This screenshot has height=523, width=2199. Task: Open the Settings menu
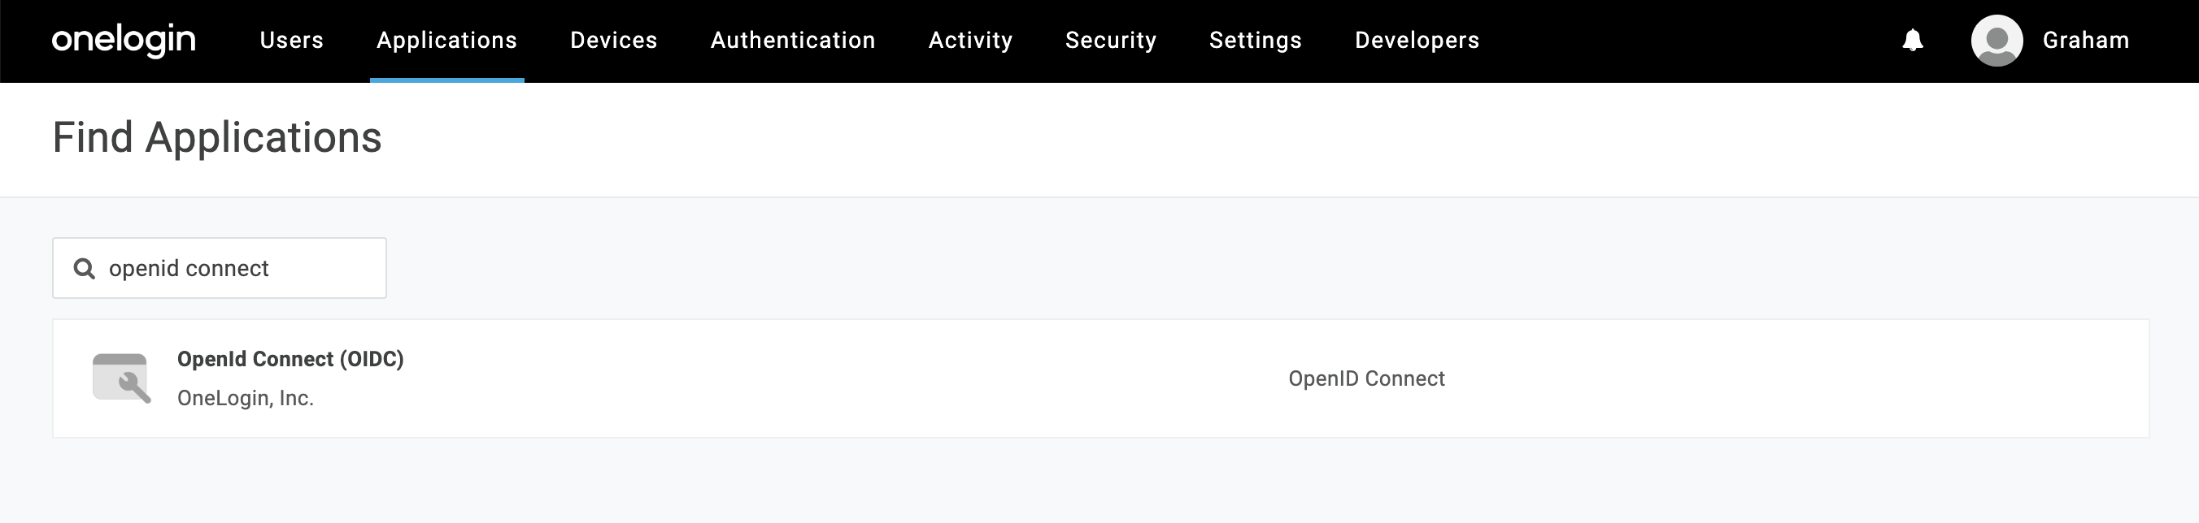1255,40
